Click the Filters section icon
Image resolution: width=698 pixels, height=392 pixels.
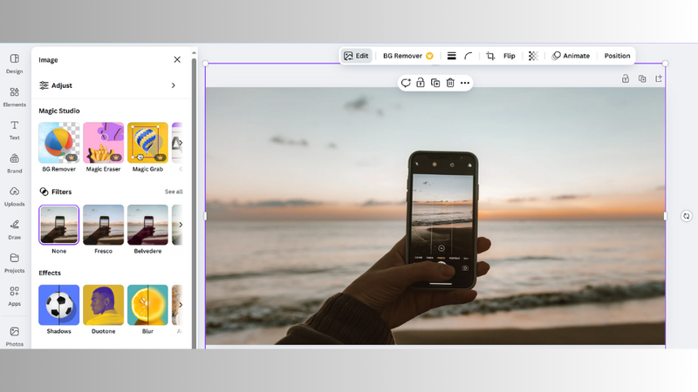(x=44, y=192)
